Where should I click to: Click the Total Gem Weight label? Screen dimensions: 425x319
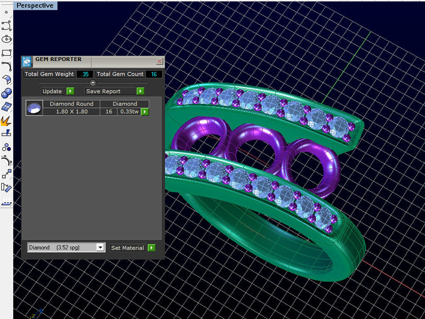pyautogui.click(x=49, y=74)
